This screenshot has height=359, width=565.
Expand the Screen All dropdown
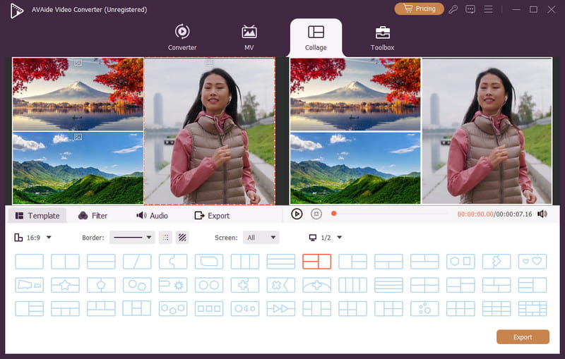coord(261,238)
